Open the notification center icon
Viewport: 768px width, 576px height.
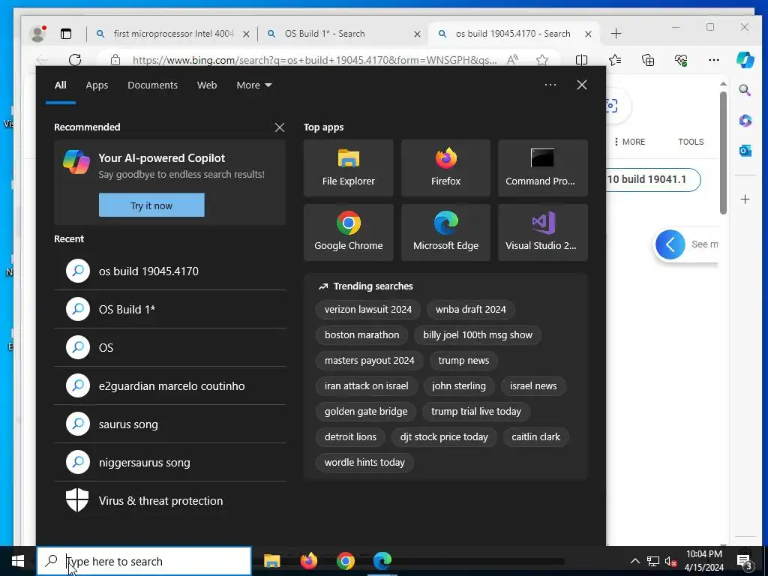(x=745, y=562)
